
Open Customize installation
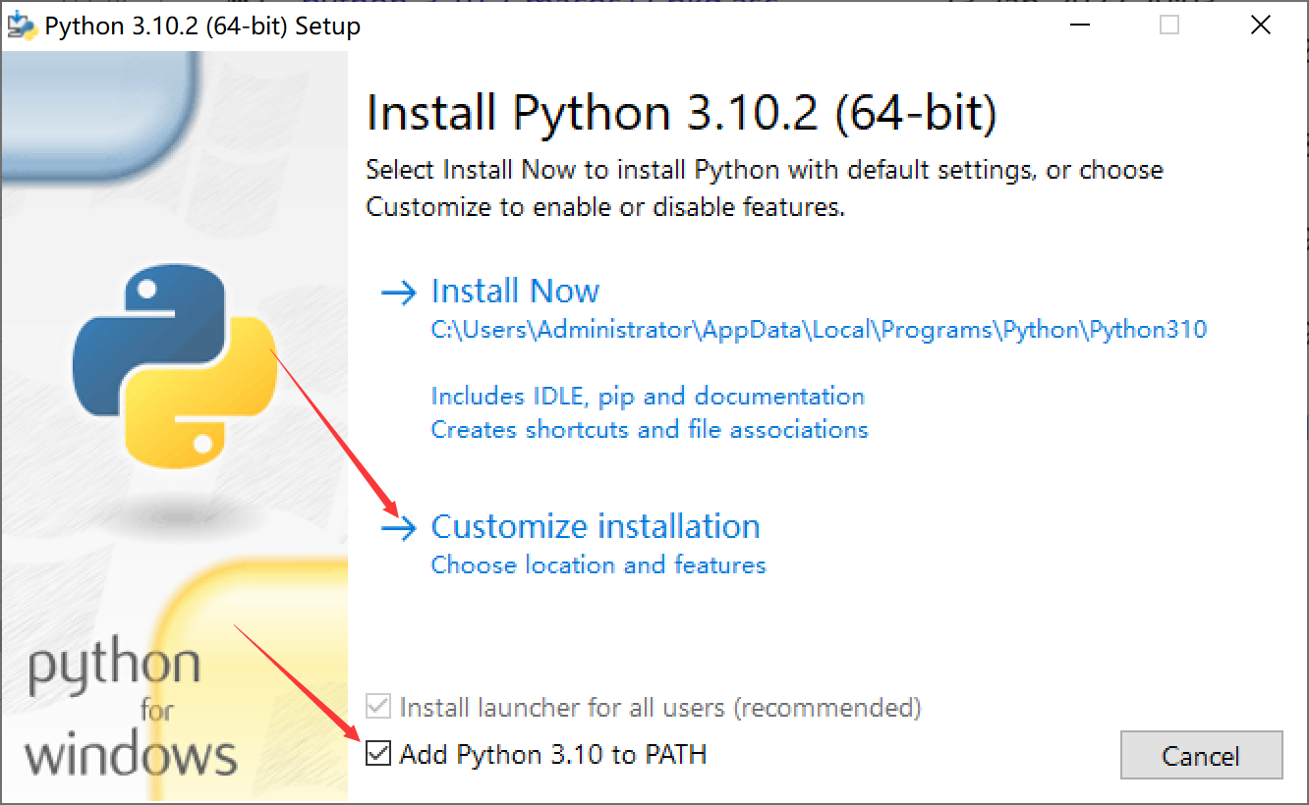(596, 526)
